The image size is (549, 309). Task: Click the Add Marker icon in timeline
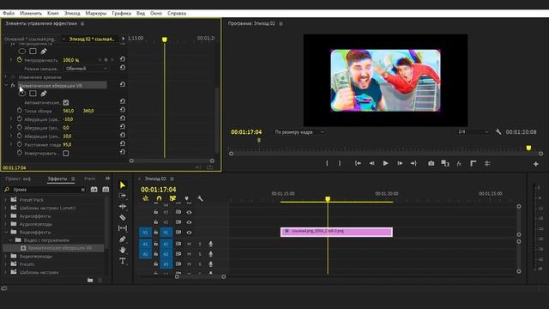point(187,198)
